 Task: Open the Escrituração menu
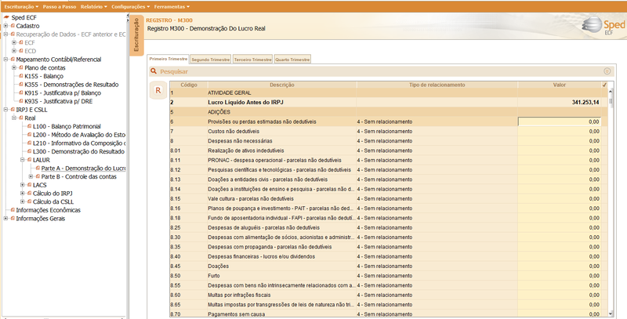[21, 7]
